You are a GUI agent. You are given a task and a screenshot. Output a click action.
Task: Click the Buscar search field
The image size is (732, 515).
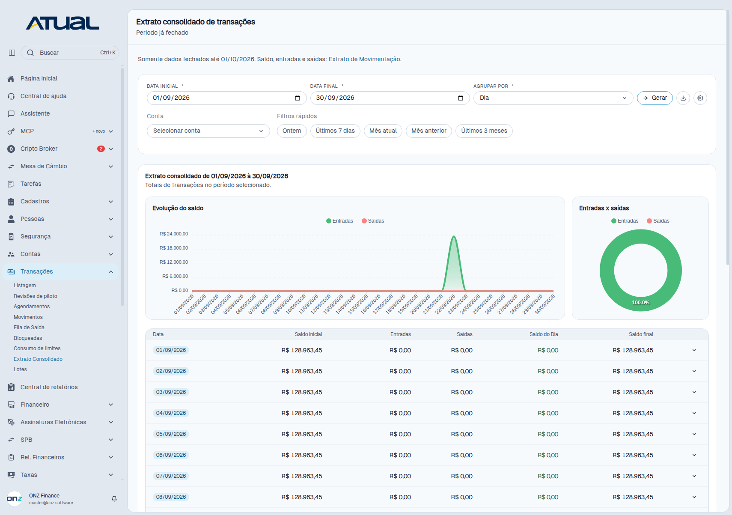pos(70,53)
